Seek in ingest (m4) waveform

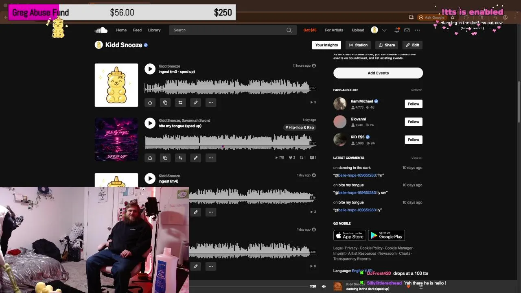click(252, 197)
